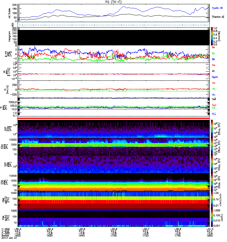Viewport: 227px width, 242px height.
Task: Click the plot title P2 (TH-C)
Action: 113,2
